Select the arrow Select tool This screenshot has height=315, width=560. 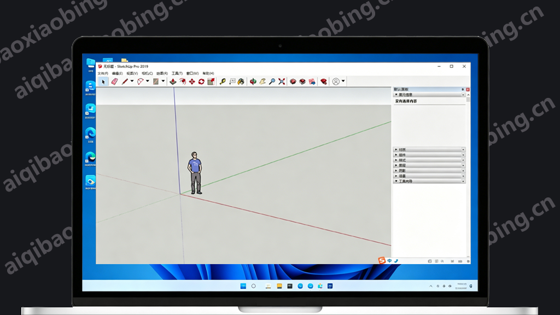[103, 82]
